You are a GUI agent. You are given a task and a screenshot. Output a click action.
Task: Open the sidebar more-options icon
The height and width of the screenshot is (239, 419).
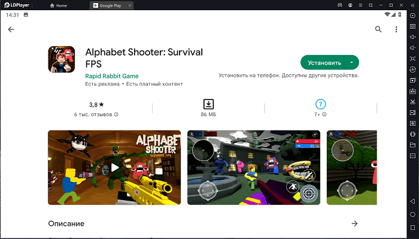tap(412, 156)
